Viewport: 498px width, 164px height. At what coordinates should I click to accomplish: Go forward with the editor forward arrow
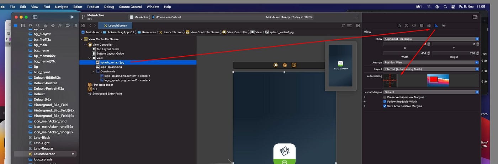click(x=95, y=26)
